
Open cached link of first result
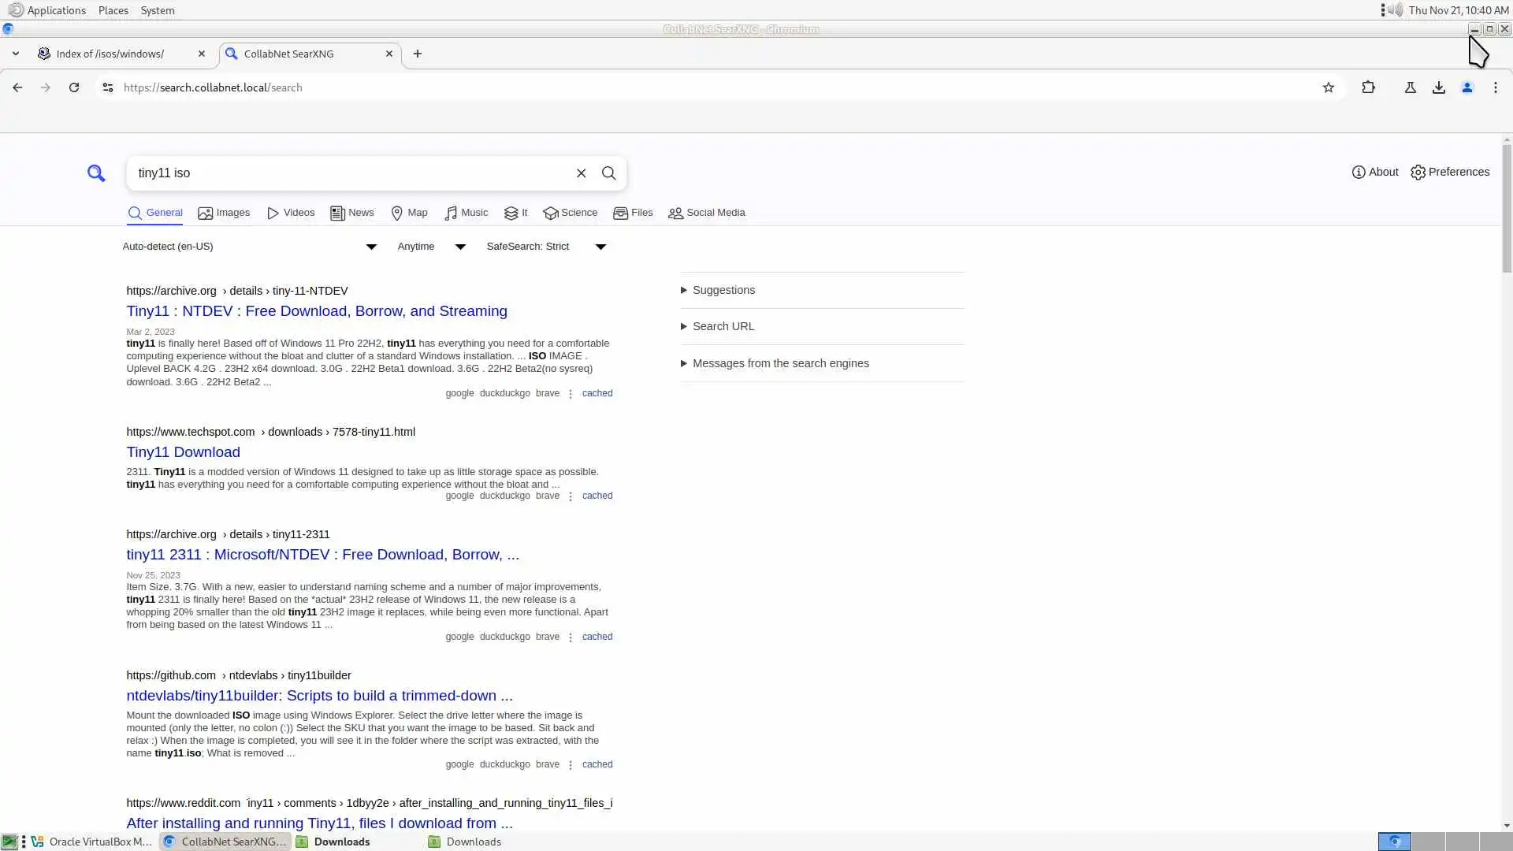(x=597, y=393)
